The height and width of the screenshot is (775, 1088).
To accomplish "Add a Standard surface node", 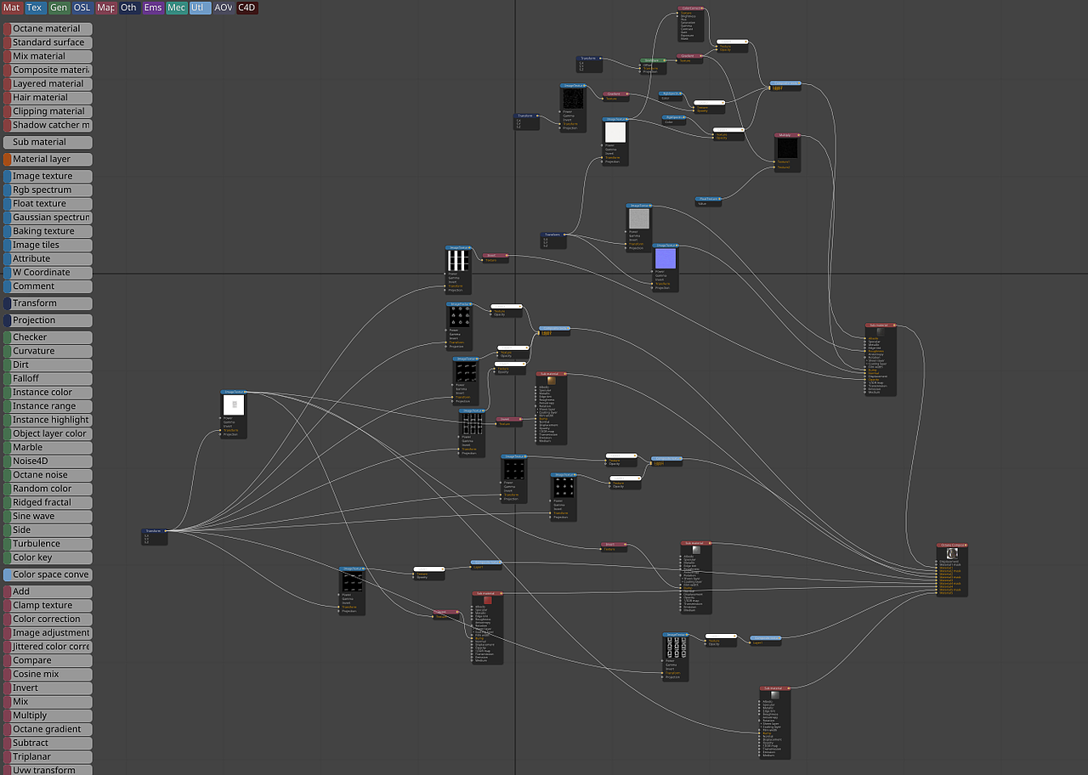I will (48, 42).
